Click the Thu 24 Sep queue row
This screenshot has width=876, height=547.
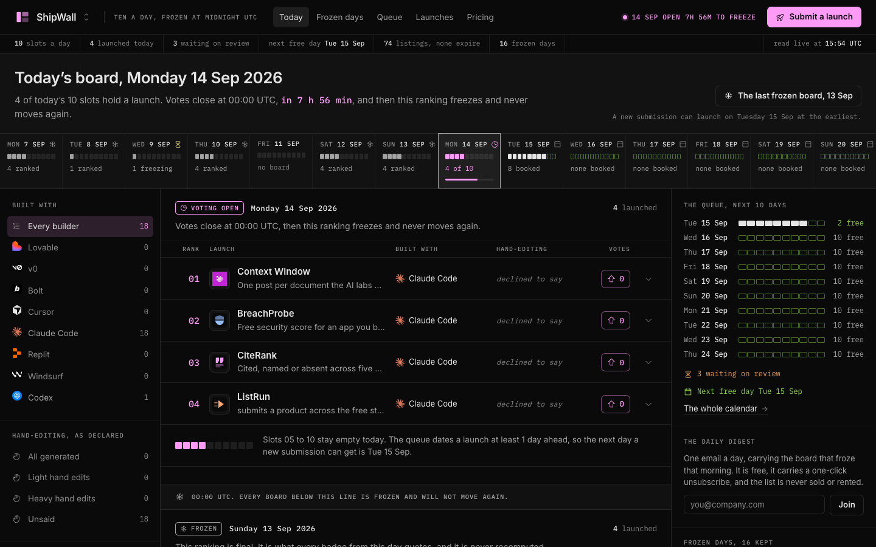click(774, 354)
